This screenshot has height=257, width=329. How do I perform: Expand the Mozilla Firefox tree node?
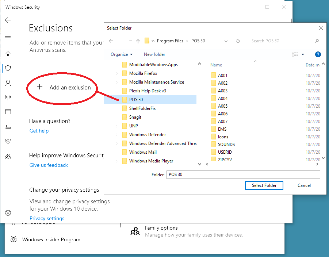pos(117,73)
